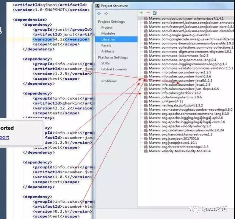
Task: Open the Problems item
Action: 109,81
